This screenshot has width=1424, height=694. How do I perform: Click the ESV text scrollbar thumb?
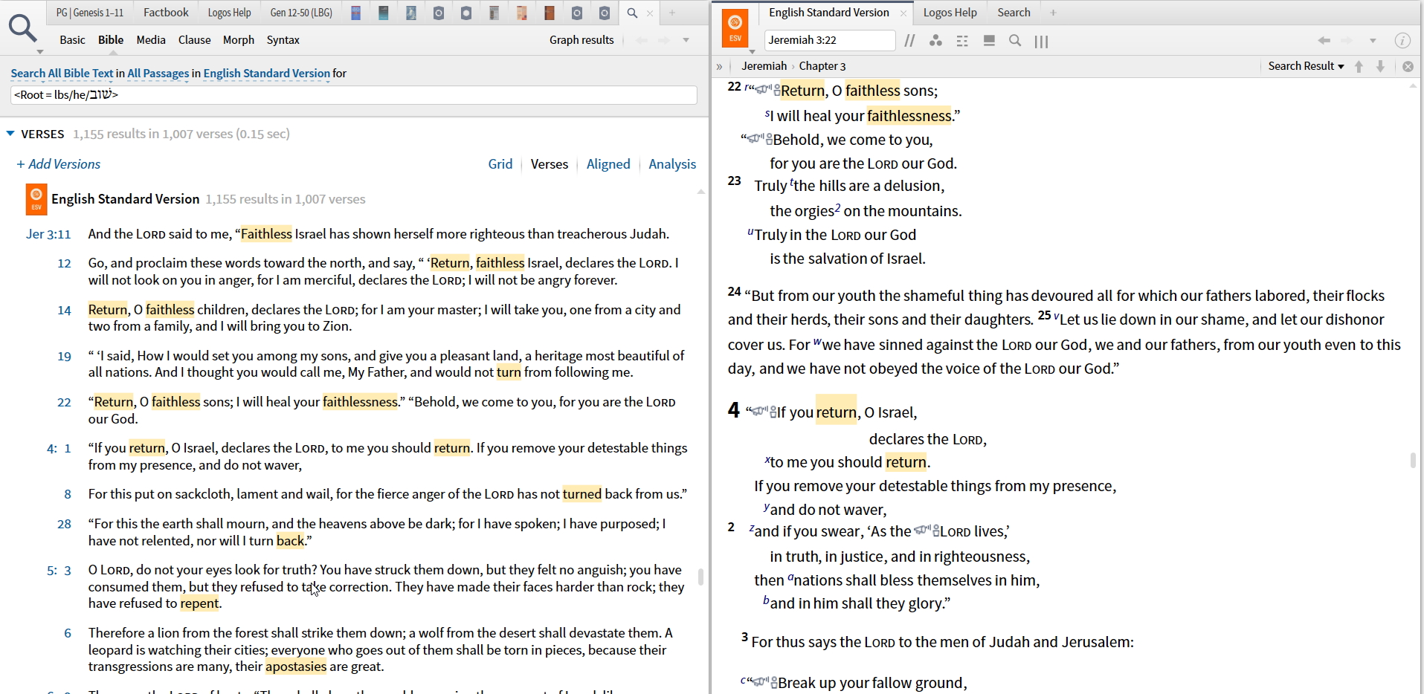1413,460
